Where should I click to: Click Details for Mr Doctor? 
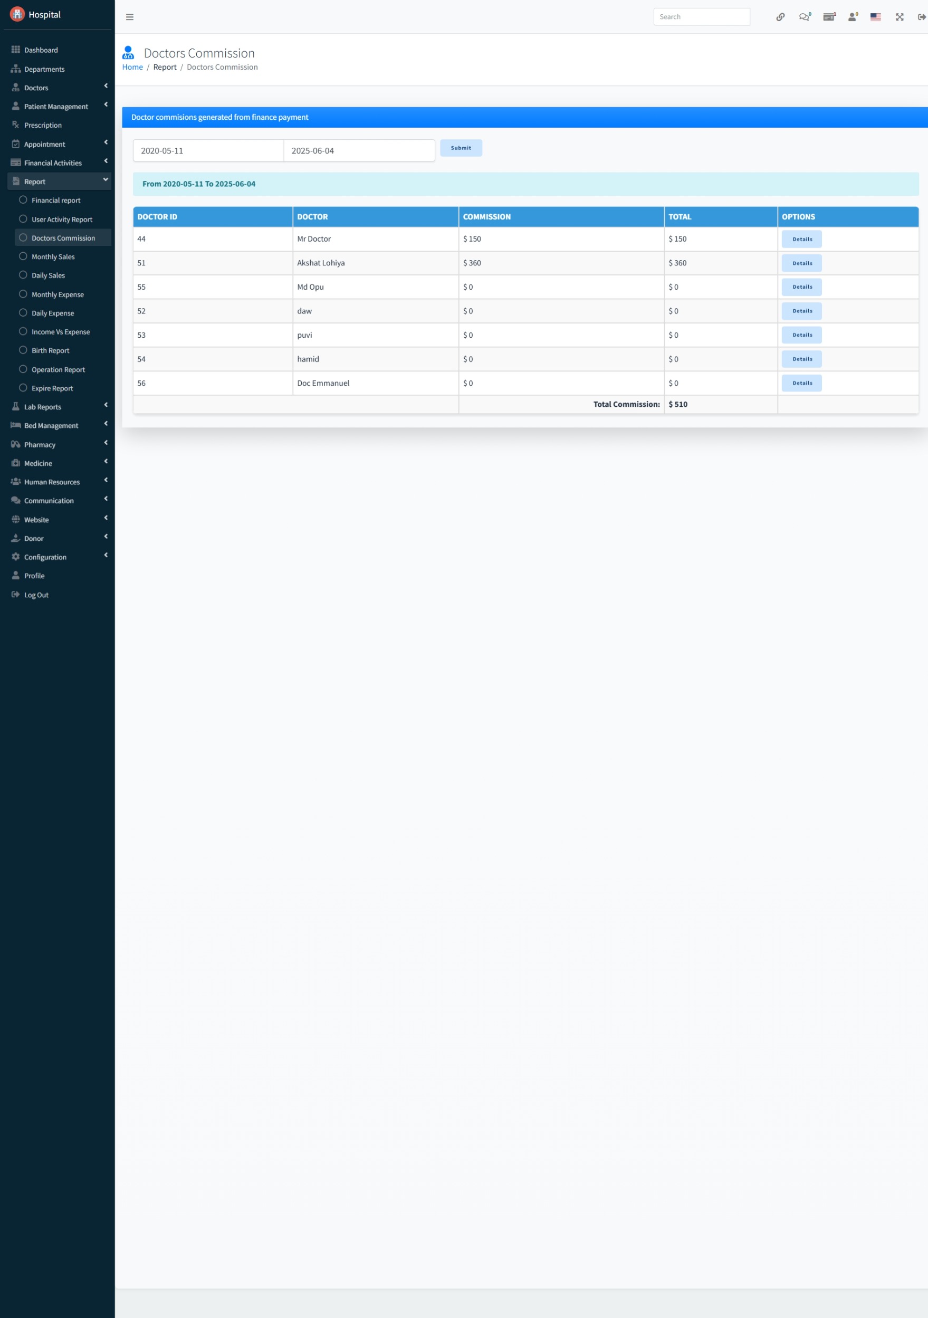(802, 239)
